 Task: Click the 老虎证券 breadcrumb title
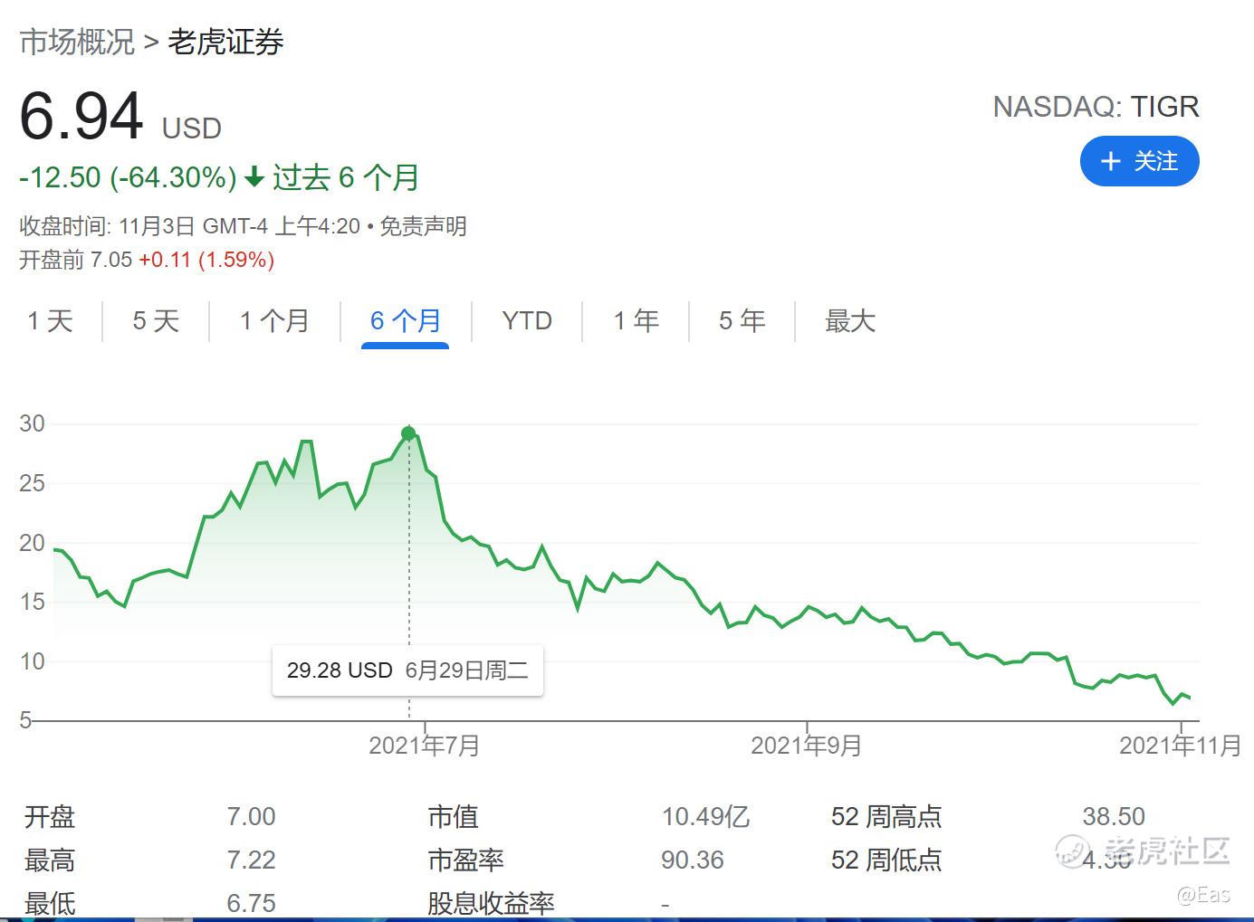pyautogui.click(x=225, y=42)
